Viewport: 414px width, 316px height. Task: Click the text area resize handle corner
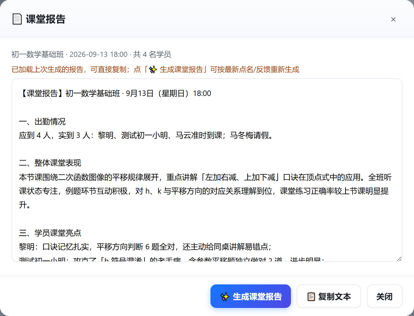[x=399, y=259]
